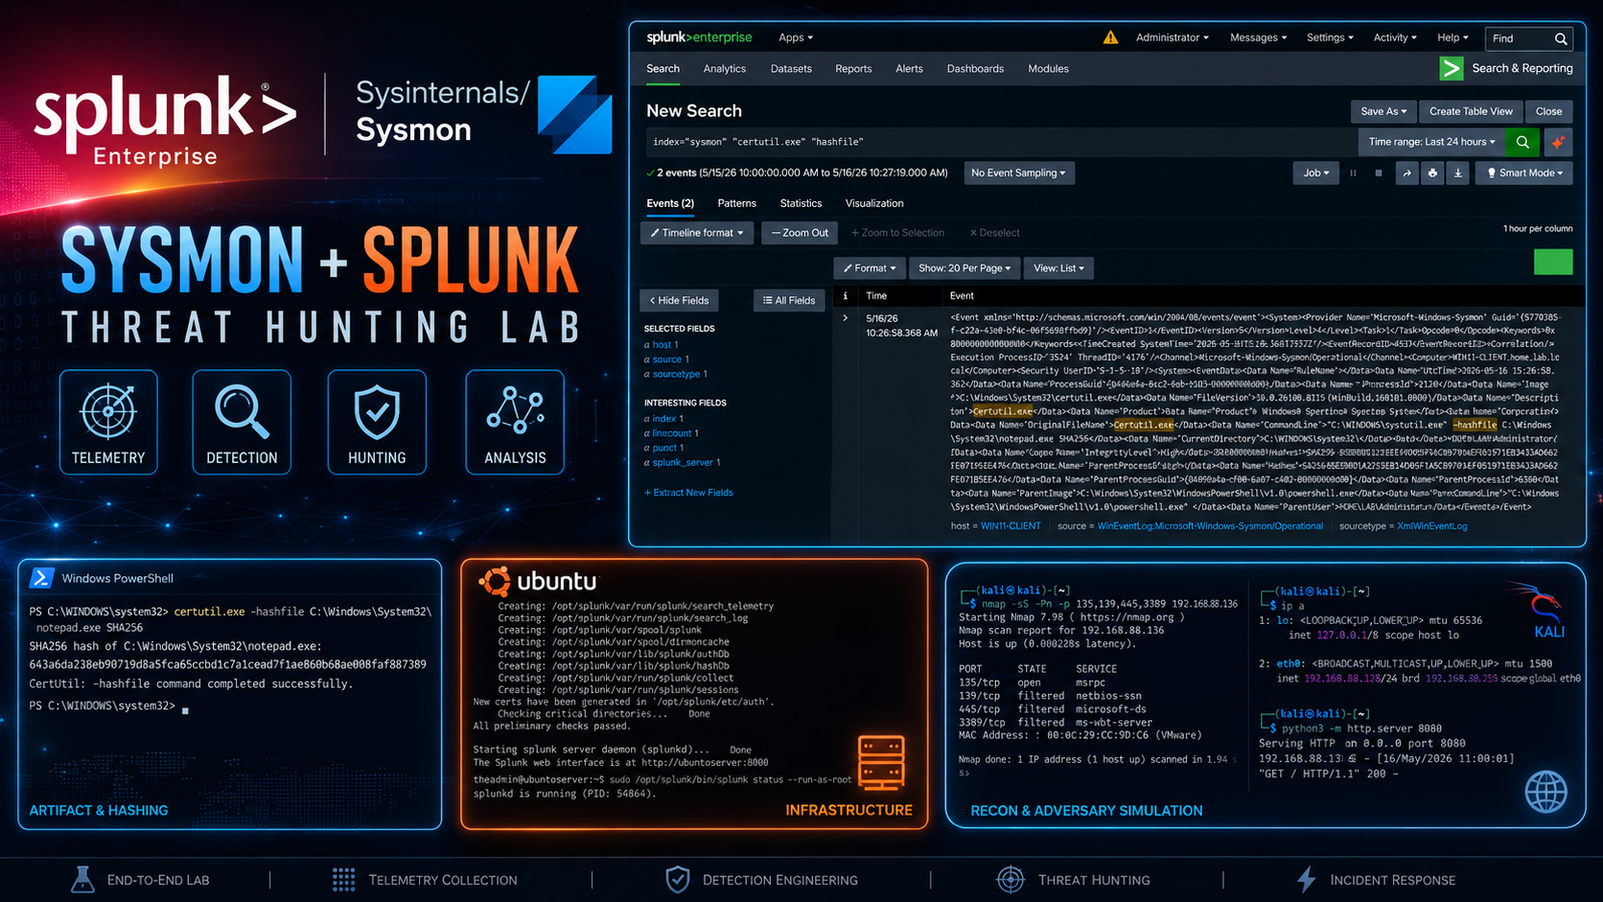Open the Apps dropdown

[x=796, y=37]
